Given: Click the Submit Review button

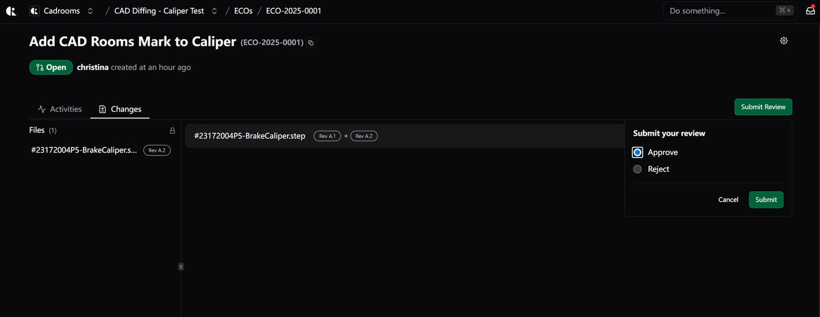Looking at the screenshot, I should [763, 107].
